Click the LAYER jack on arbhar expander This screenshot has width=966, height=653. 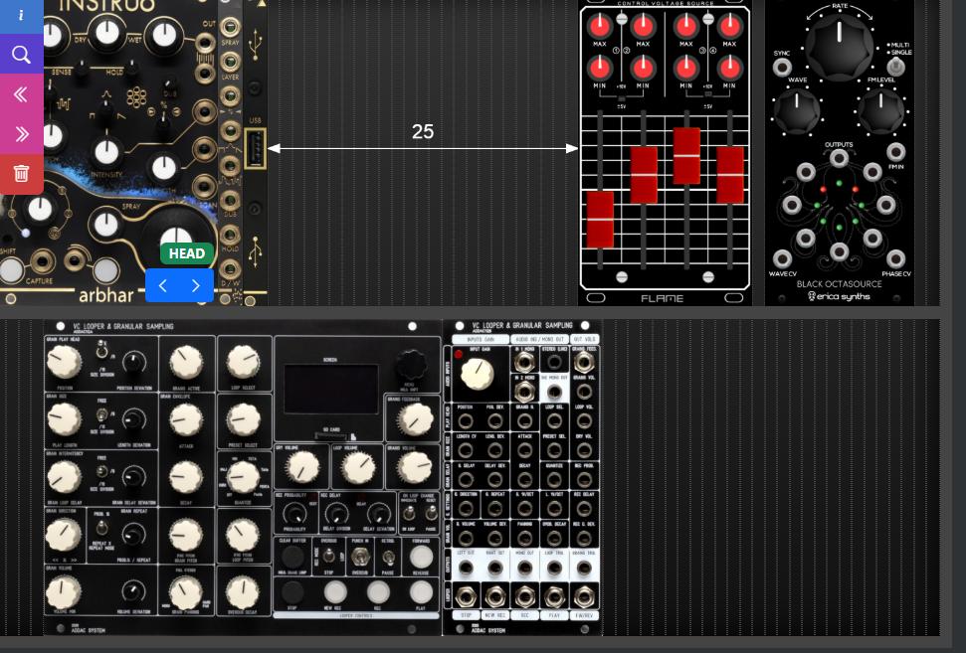point(230,63)
